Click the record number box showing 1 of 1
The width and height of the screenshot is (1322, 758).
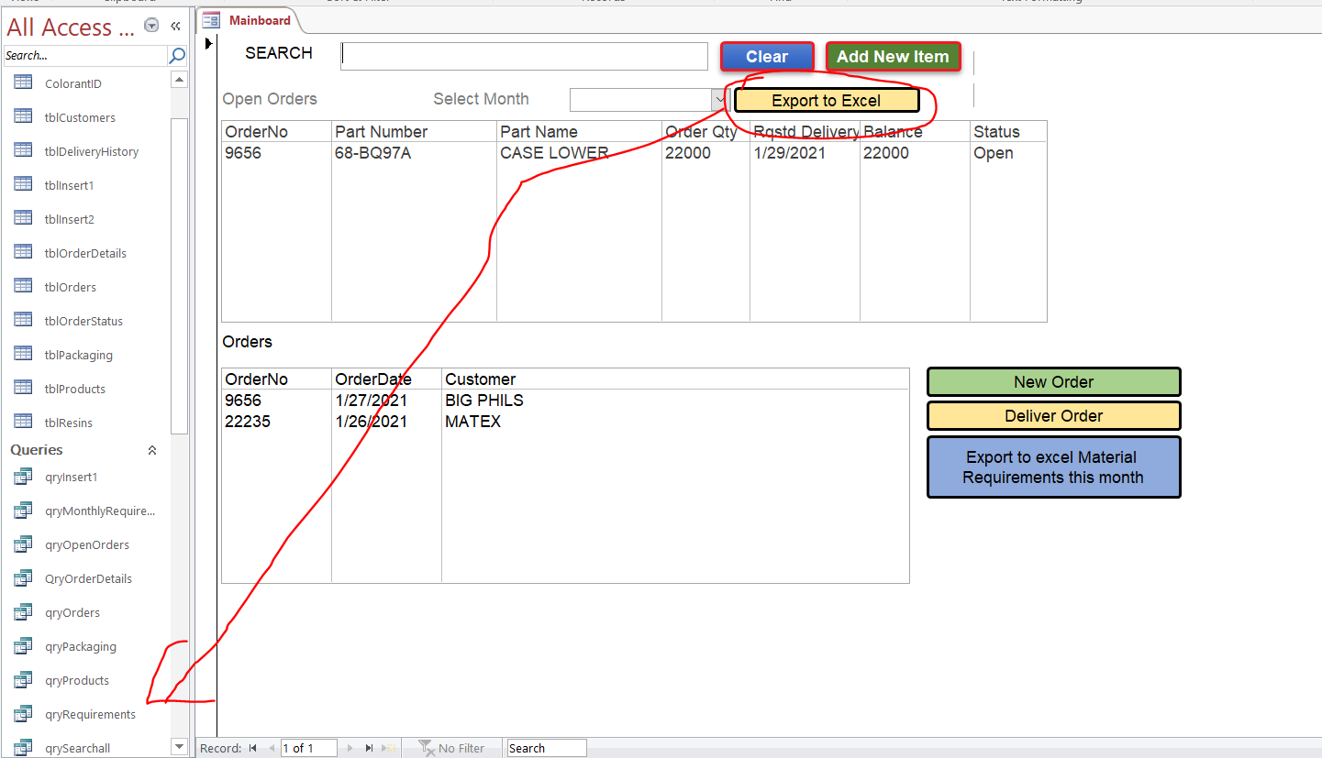pyautogui.click(x=309, y=748)
